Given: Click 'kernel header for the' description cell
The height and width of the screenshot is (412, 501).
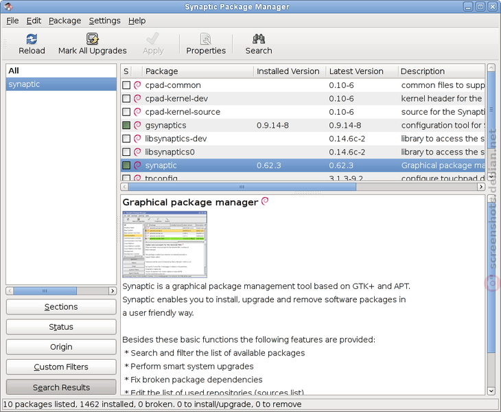Looking at the screenshot, I should (x=441, y=98).
